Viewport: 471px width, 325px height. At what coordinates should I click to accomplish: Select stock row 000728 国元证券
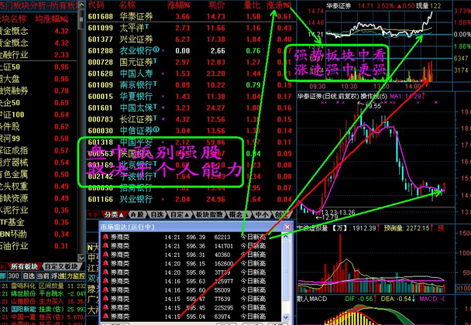tap(190, 62)
